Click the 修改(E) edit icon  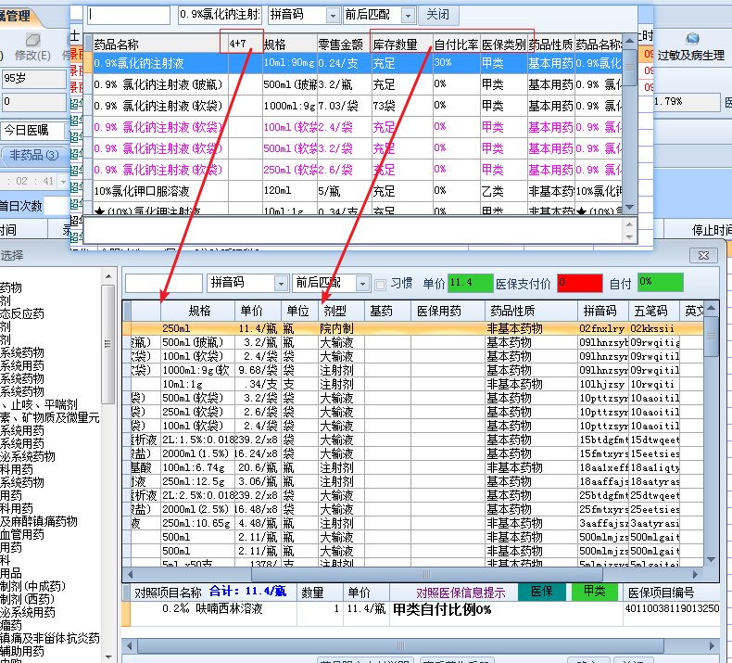(32, 40)
